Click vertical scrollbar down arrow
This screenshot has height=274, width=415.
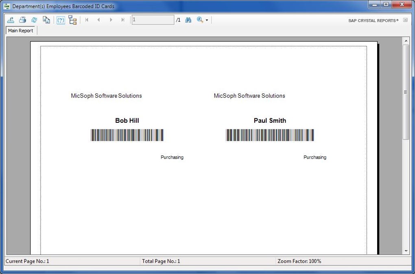(x=406, y=251)
